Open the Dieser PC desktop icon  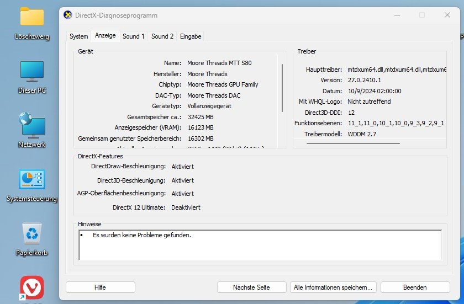[x=32, y=71]
